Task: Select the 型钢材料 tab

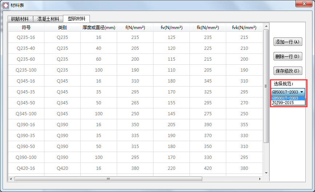Action: tap(76, 19)
